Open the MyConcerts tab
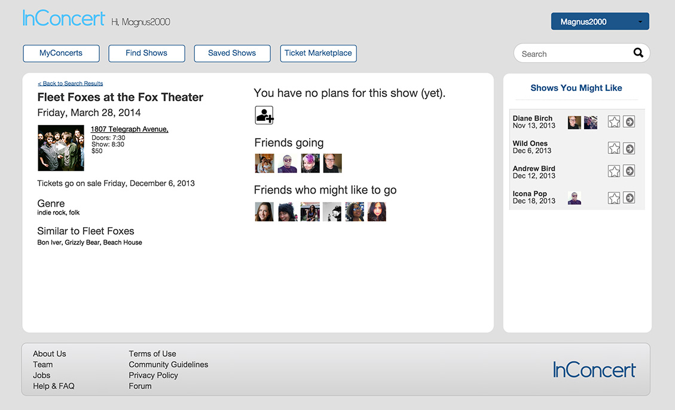The height and width of the screenshot is (410, 675). click(61, 53)
